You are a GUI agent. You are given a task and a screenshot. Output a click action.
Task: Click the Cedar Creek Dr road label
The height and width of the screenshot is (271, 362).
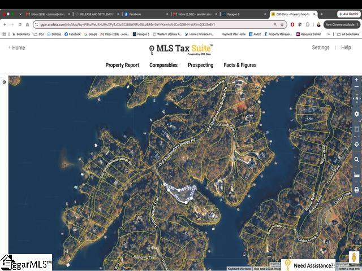(x=308, y=237)
